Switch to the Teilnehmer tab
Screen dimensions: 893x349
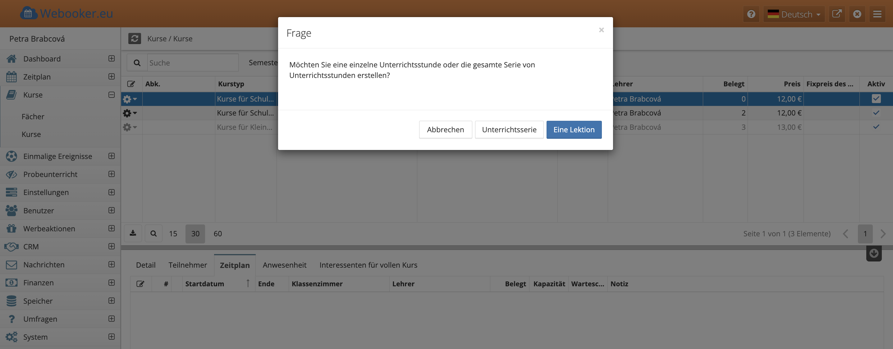pos(188,265)
